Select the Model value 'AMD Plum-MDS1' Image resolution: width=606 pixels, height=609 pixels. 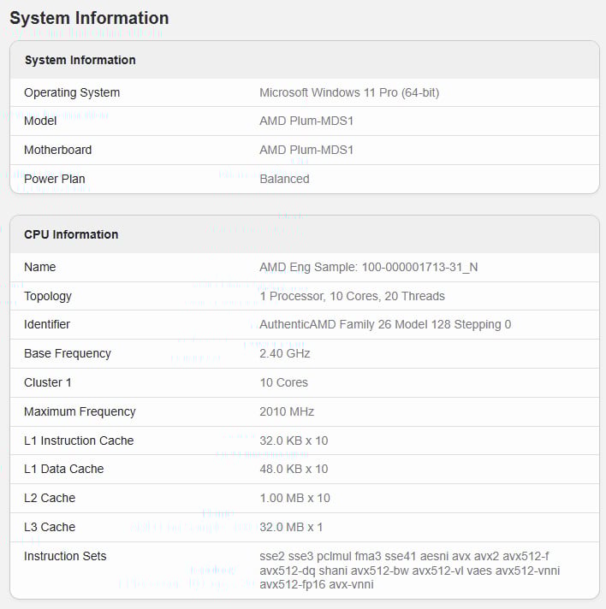click(x=306, y=121)
